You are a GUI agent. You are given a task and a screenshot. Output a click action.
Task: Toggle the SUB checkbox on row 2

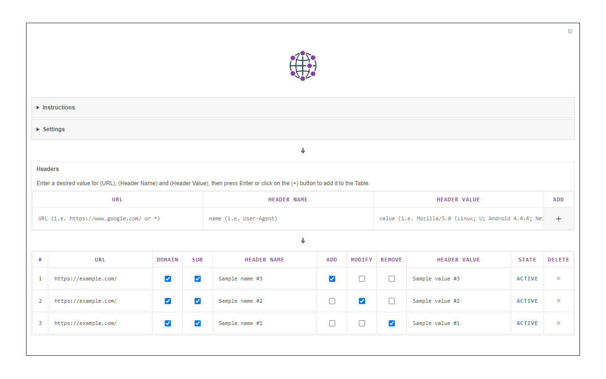point(197,301)
